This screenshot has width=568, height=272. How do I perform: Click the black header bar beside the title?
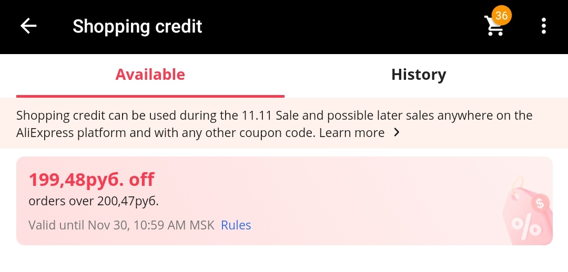coord(340,26)
